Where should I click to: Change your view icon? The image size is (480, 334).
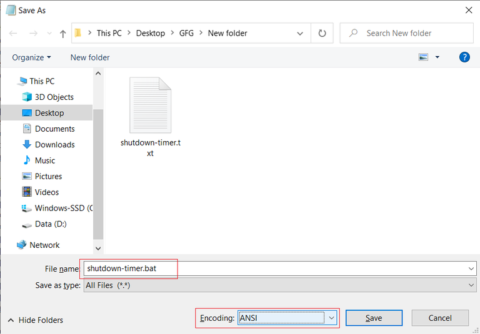(423, 57)
